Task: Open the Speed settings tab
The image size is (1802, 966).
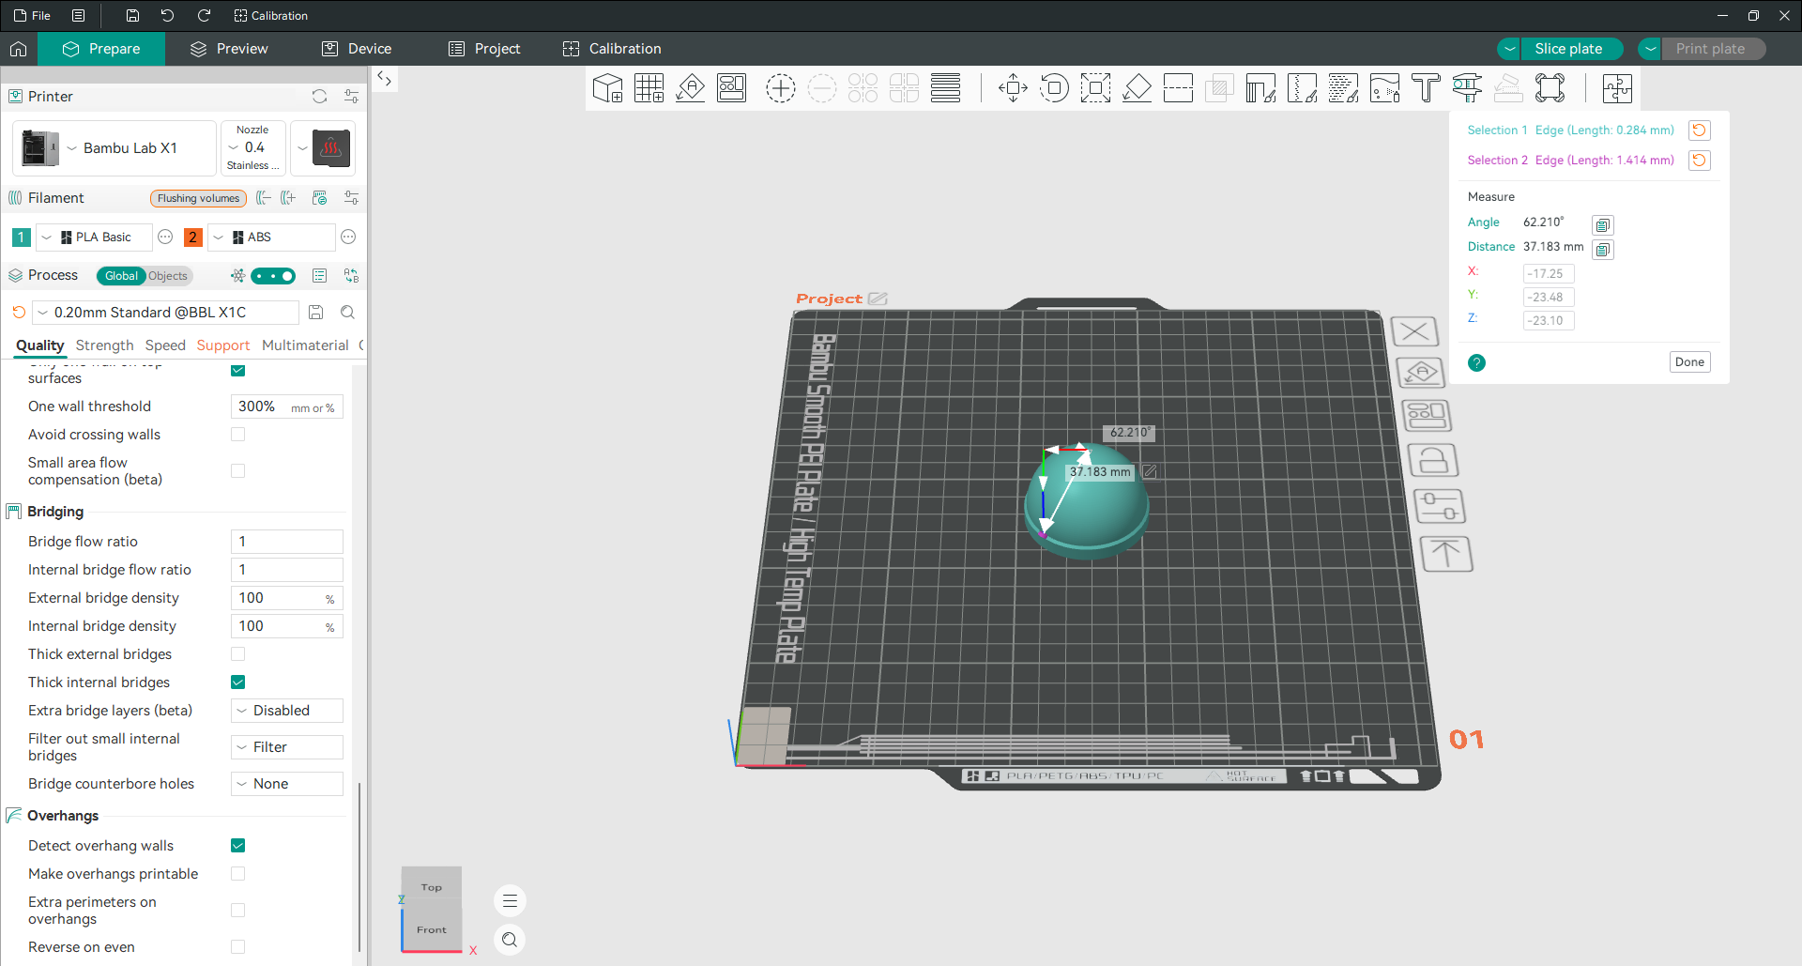Action: [165, 345]
